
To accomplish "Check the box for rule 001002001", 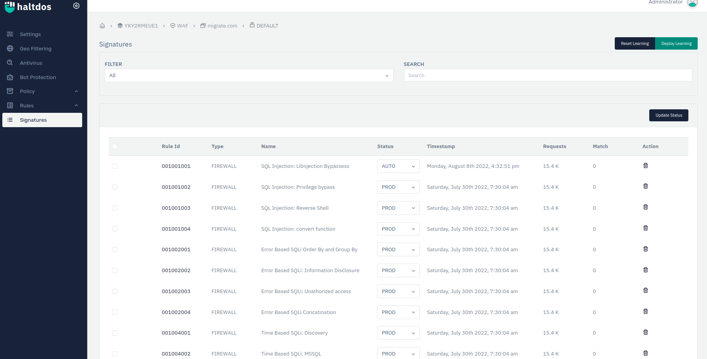I will (x=115, y=249).
